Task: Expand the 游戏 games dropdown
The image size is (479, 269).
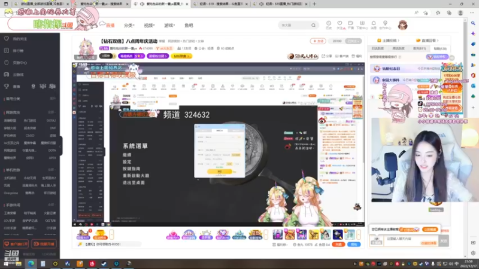Action: click(169, 25)
